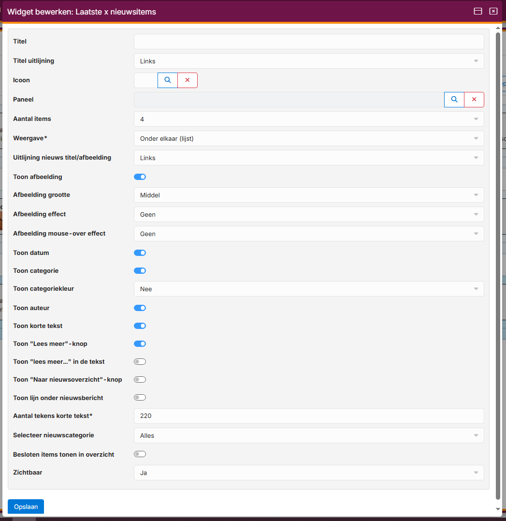Disable the Toon auteur toggle

[x=140, y=308]
